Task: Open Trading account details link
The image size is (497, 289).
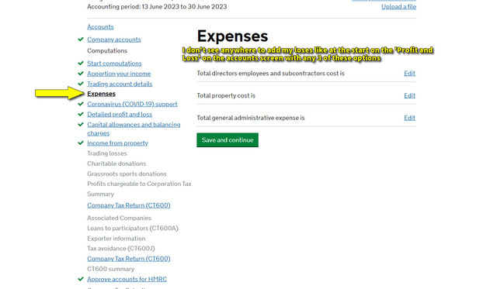Action: pyautogui.click(x=120, y=84)
